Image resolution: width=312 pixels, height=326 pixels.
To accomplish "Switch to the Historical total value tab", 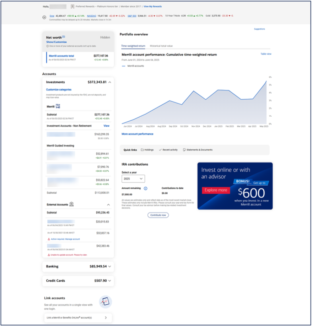I will tap(161, 46).
